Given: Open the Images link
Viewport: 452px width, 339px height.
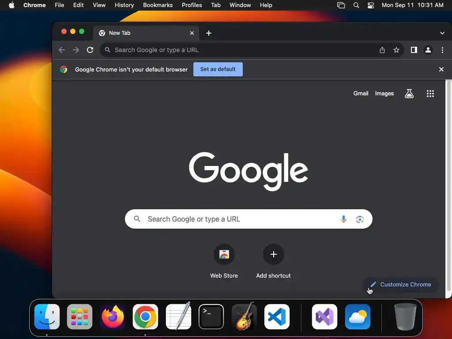Looking at the screenshot, I should coord(384,94).
